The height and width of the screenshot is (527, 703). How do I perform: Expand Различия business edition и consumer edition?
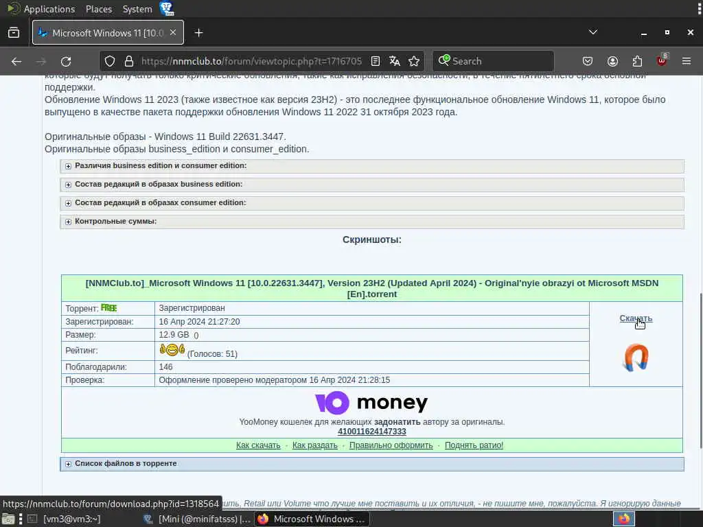coord(371,166)
